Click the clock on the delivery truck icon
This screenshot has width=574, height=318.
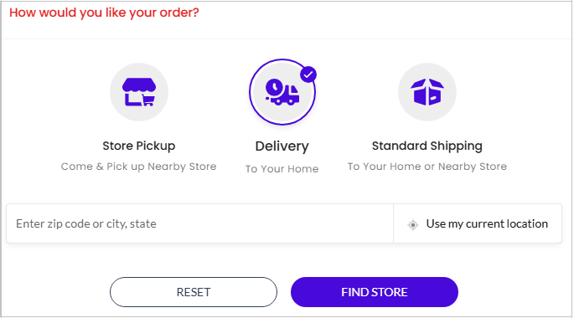(274, 88)
